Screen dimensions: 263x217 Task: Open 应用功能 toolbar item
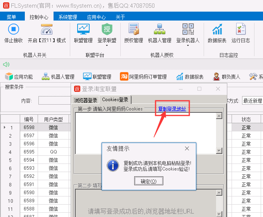click(x=19, y=77)
